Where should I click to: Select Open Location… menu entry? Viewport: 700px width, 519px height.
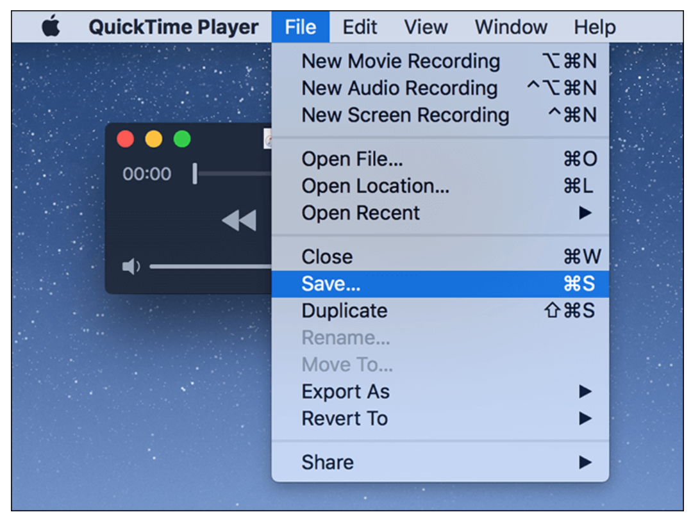coord(440,186)
